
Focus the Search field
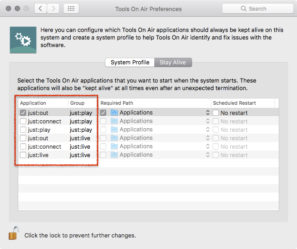coord(258,8)
